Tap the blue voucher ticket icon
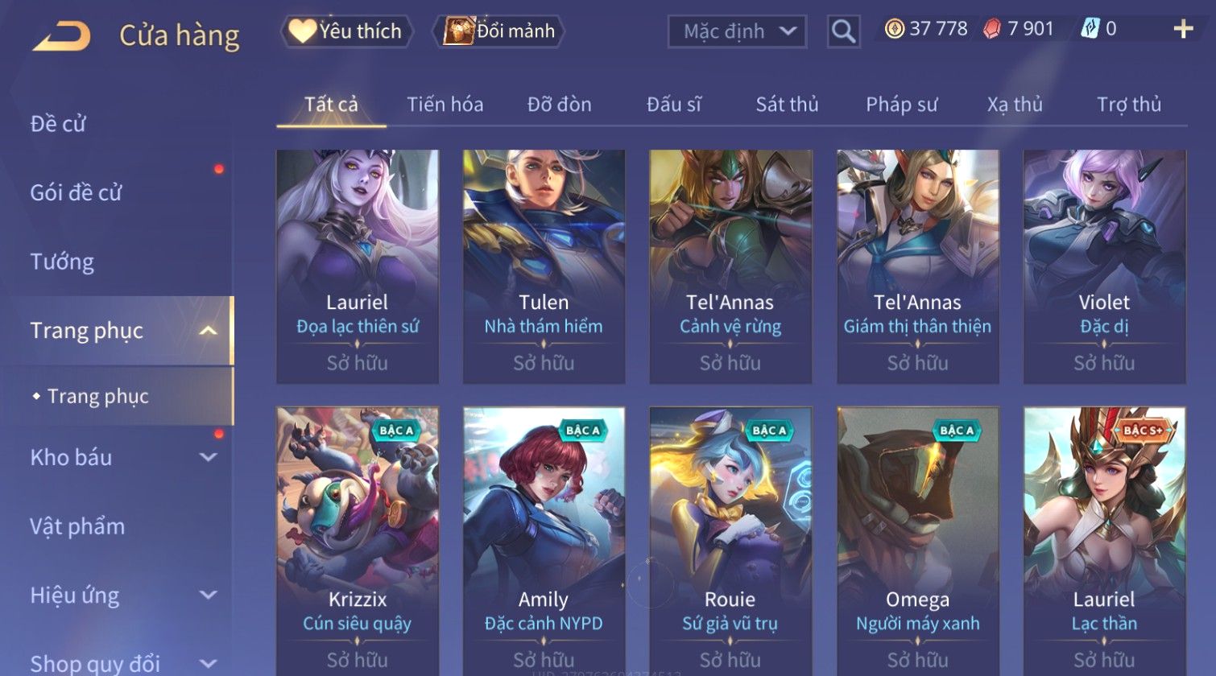 (1090, 29)
